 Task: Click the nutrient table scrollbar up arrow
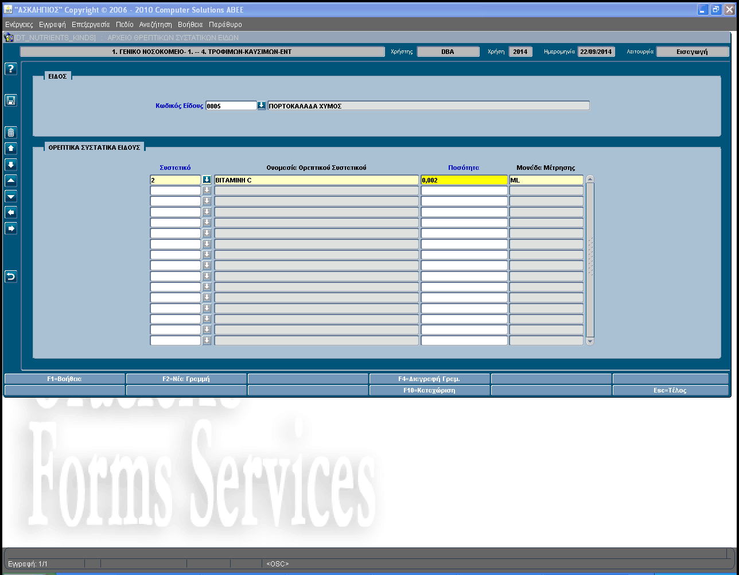click(590, 179)
